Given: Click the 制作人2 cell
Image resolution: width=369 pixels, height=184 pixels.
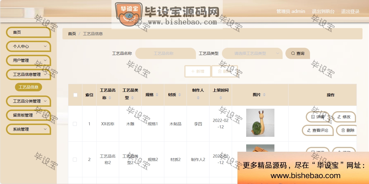Looking at the screenshot, I should pos(198,160).
